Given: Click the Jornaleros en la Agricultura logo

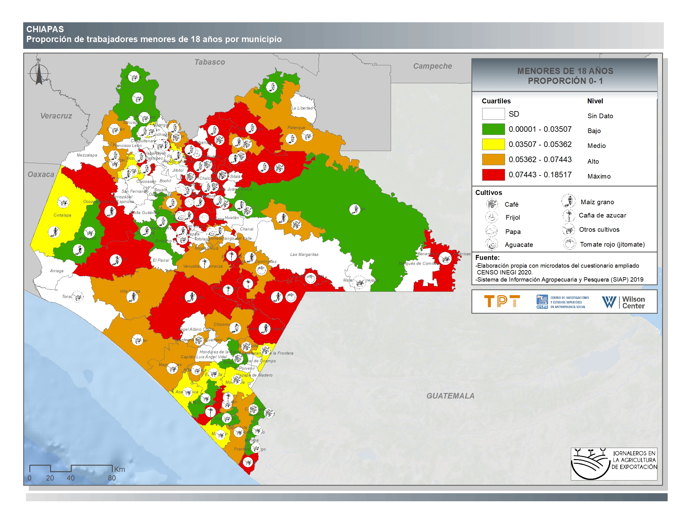Looking at the screenshot, I should click(614, 464).
